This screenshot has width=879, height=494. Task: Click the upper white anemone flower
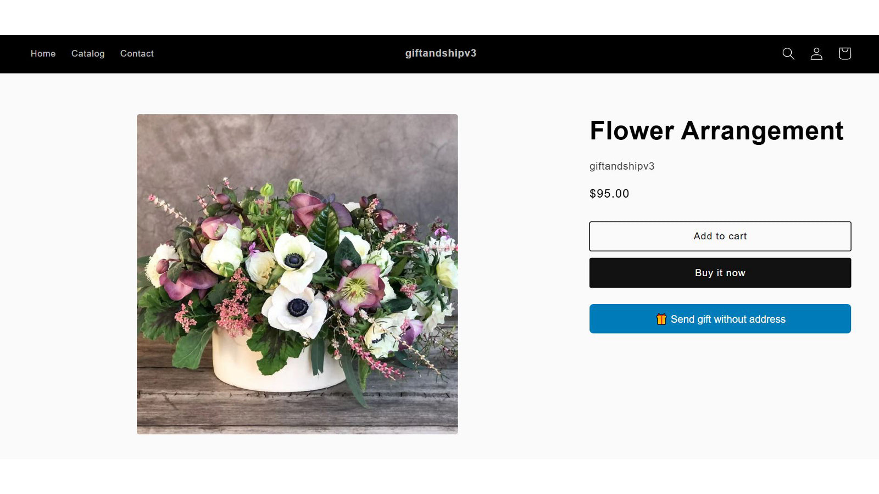pos(296,257)
